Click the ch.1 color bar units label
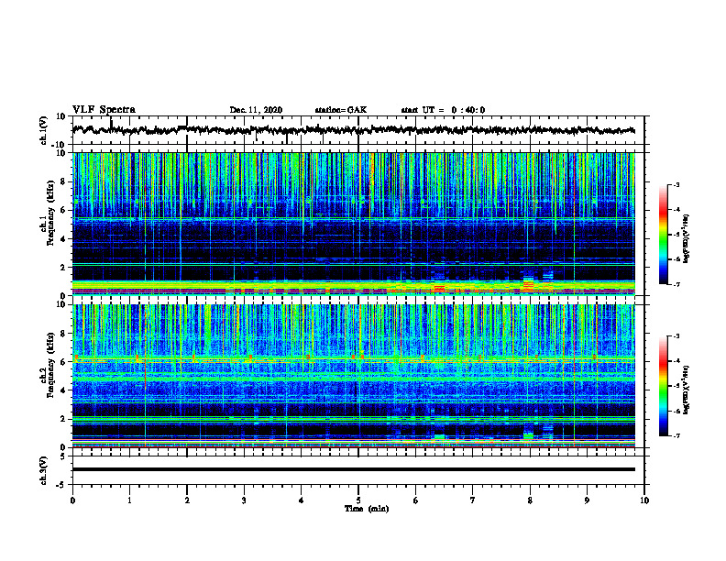 point(687,239)
